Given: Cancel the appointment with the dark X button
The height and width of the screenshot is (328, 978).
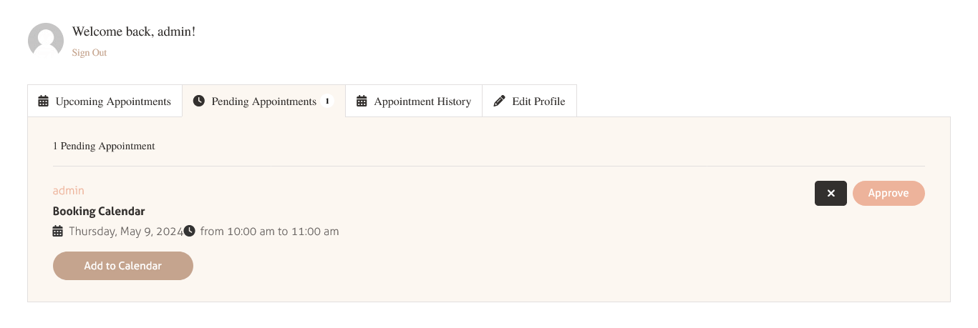Looking at the screenshot, I should [x=831, y=193].
